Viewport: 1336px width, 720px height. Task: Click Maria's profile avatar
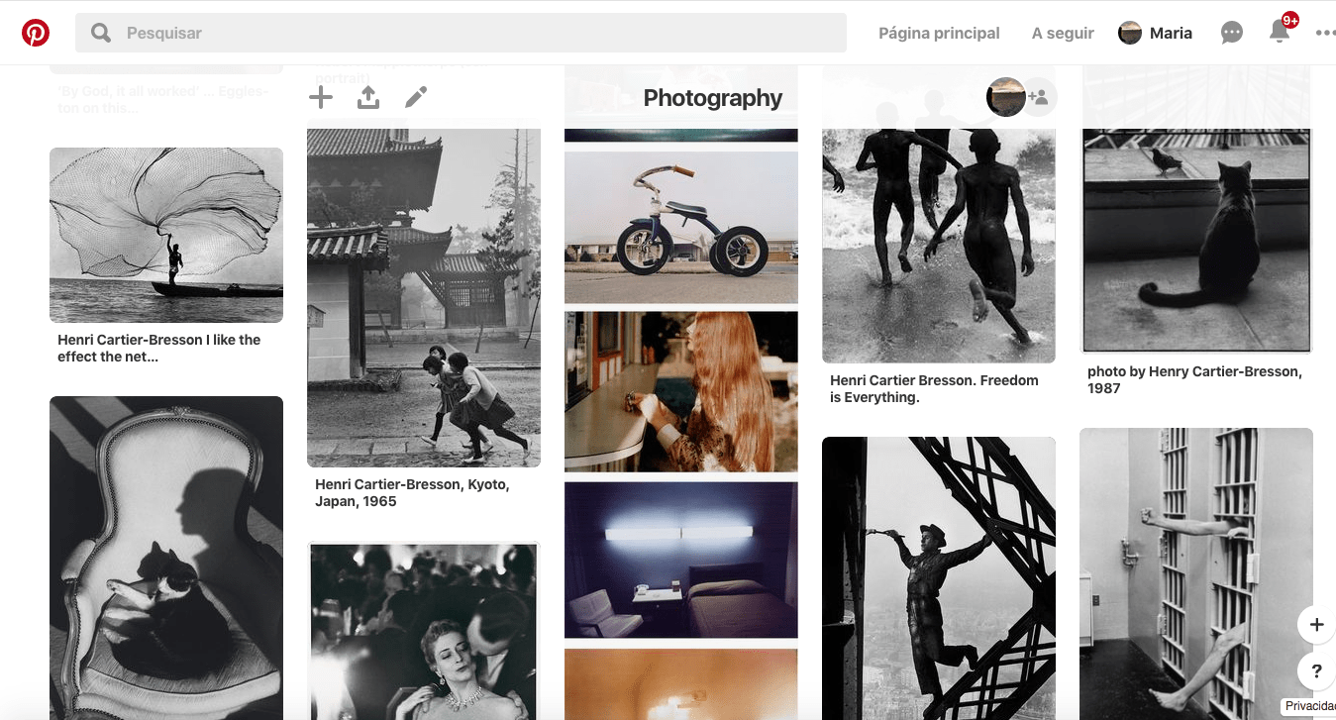tap(1130, 33)
